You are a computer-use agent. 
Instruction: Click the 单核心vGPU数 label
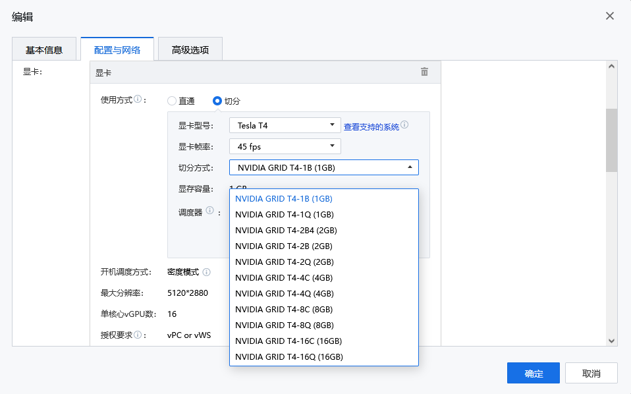[128, 314]
